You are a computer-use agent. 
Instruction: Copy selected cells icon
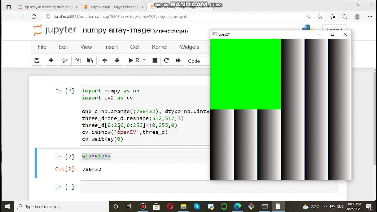[78, 61]
